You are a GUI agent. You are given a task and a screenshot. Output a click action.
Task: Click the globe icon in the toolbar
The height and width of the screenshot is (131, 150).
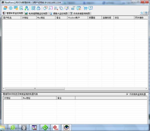[10, 8]
